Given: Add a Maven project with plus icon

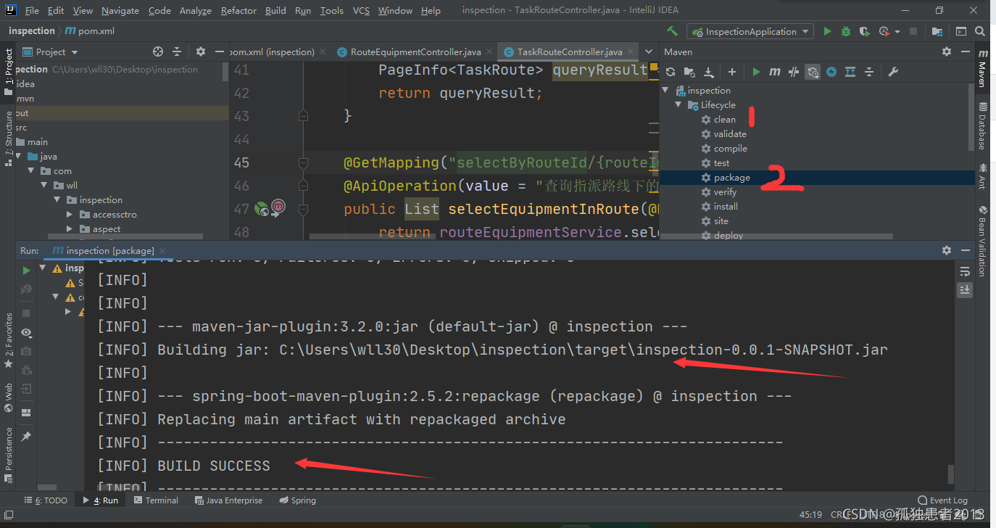Looking at the screenshot, I should pos(732,72).
